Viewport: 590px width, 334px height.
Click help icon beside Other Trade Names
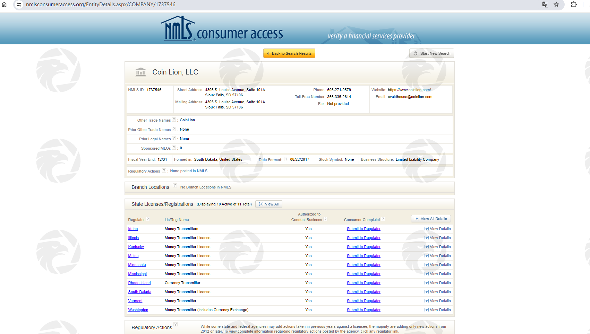(174, 120)
